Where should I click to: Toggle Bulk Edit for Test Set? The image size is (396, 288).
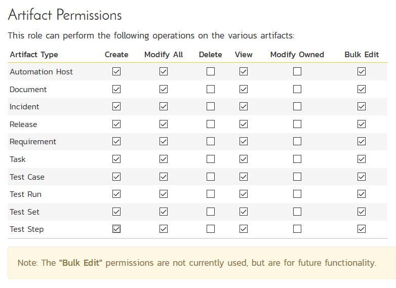pyautogui.click(x=362, y=212)
